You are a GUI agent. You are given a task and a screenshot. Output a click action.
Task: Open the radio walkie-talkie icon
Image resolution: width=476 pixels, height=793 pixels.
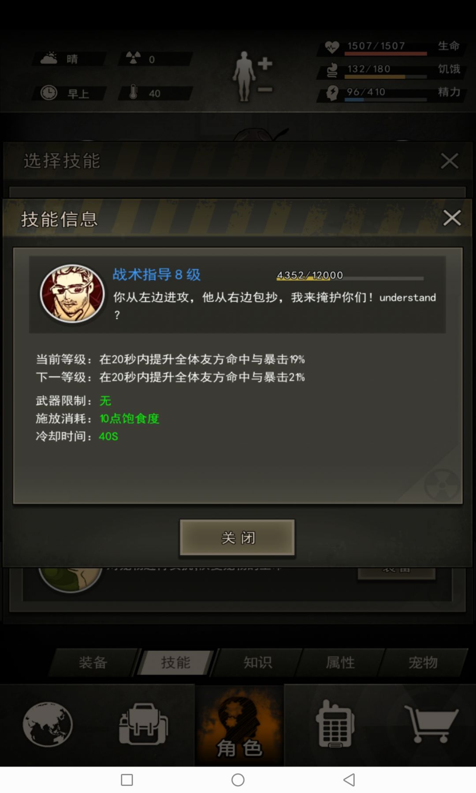335,724
